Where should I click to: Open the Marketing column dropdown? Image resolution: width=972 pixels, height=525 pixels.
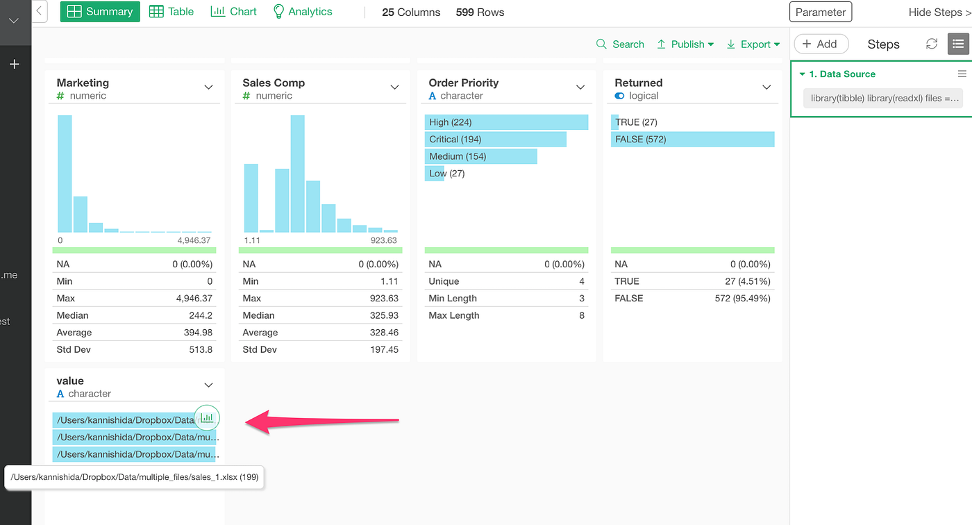coord(209,87)
